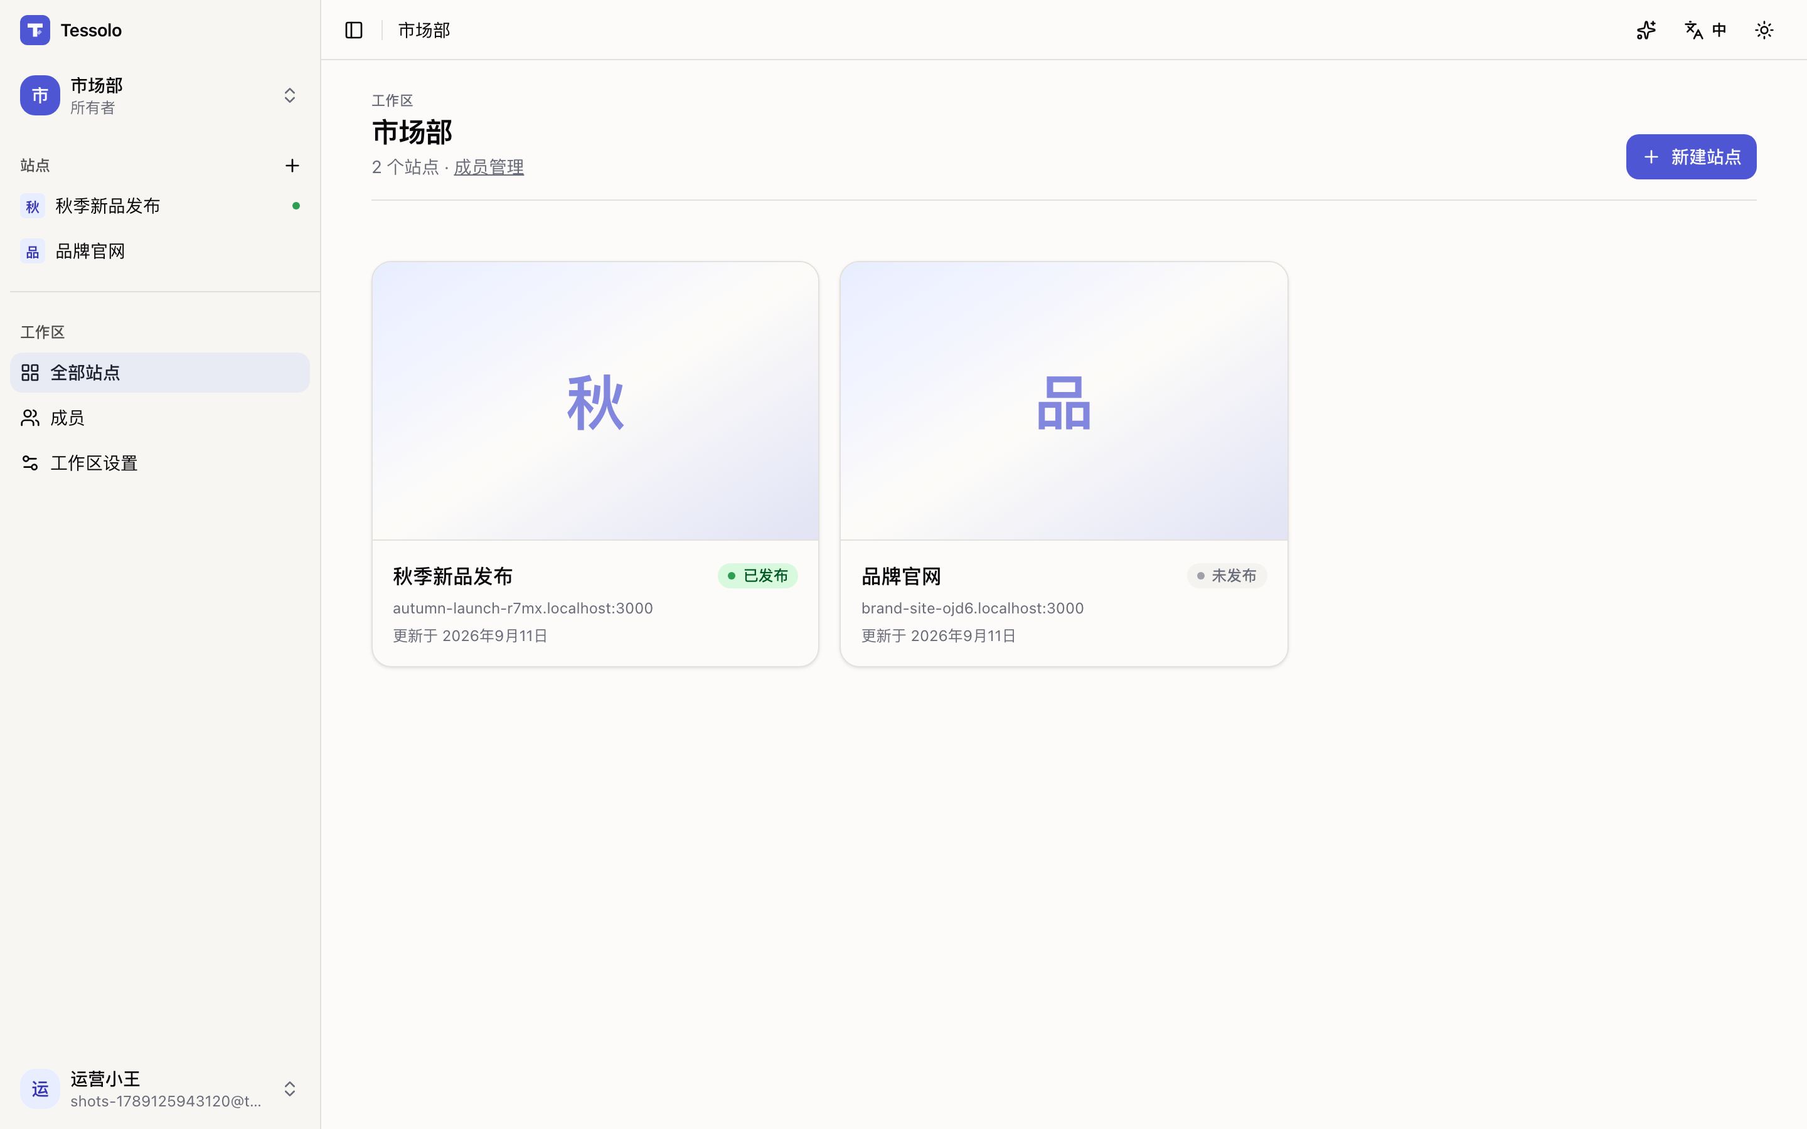Click the 市场部 breadcrumb in top bar

click(424, 31)
